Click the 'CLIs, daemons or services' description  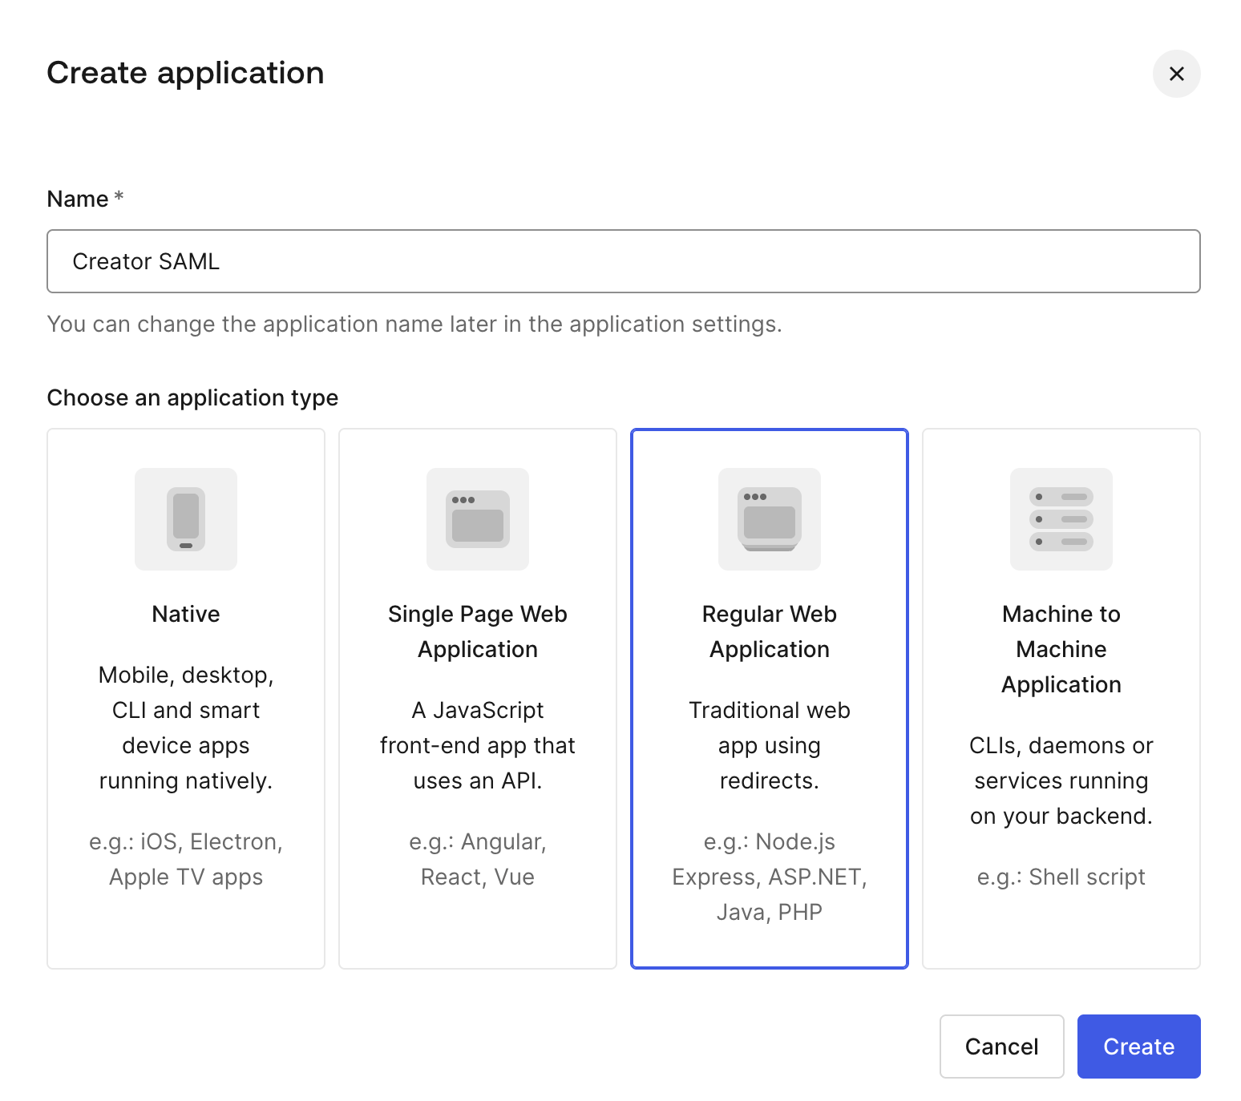click(1061, 780)
